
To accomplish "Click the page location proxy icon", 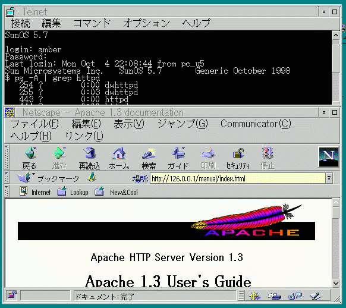I will tap(92, 177).
